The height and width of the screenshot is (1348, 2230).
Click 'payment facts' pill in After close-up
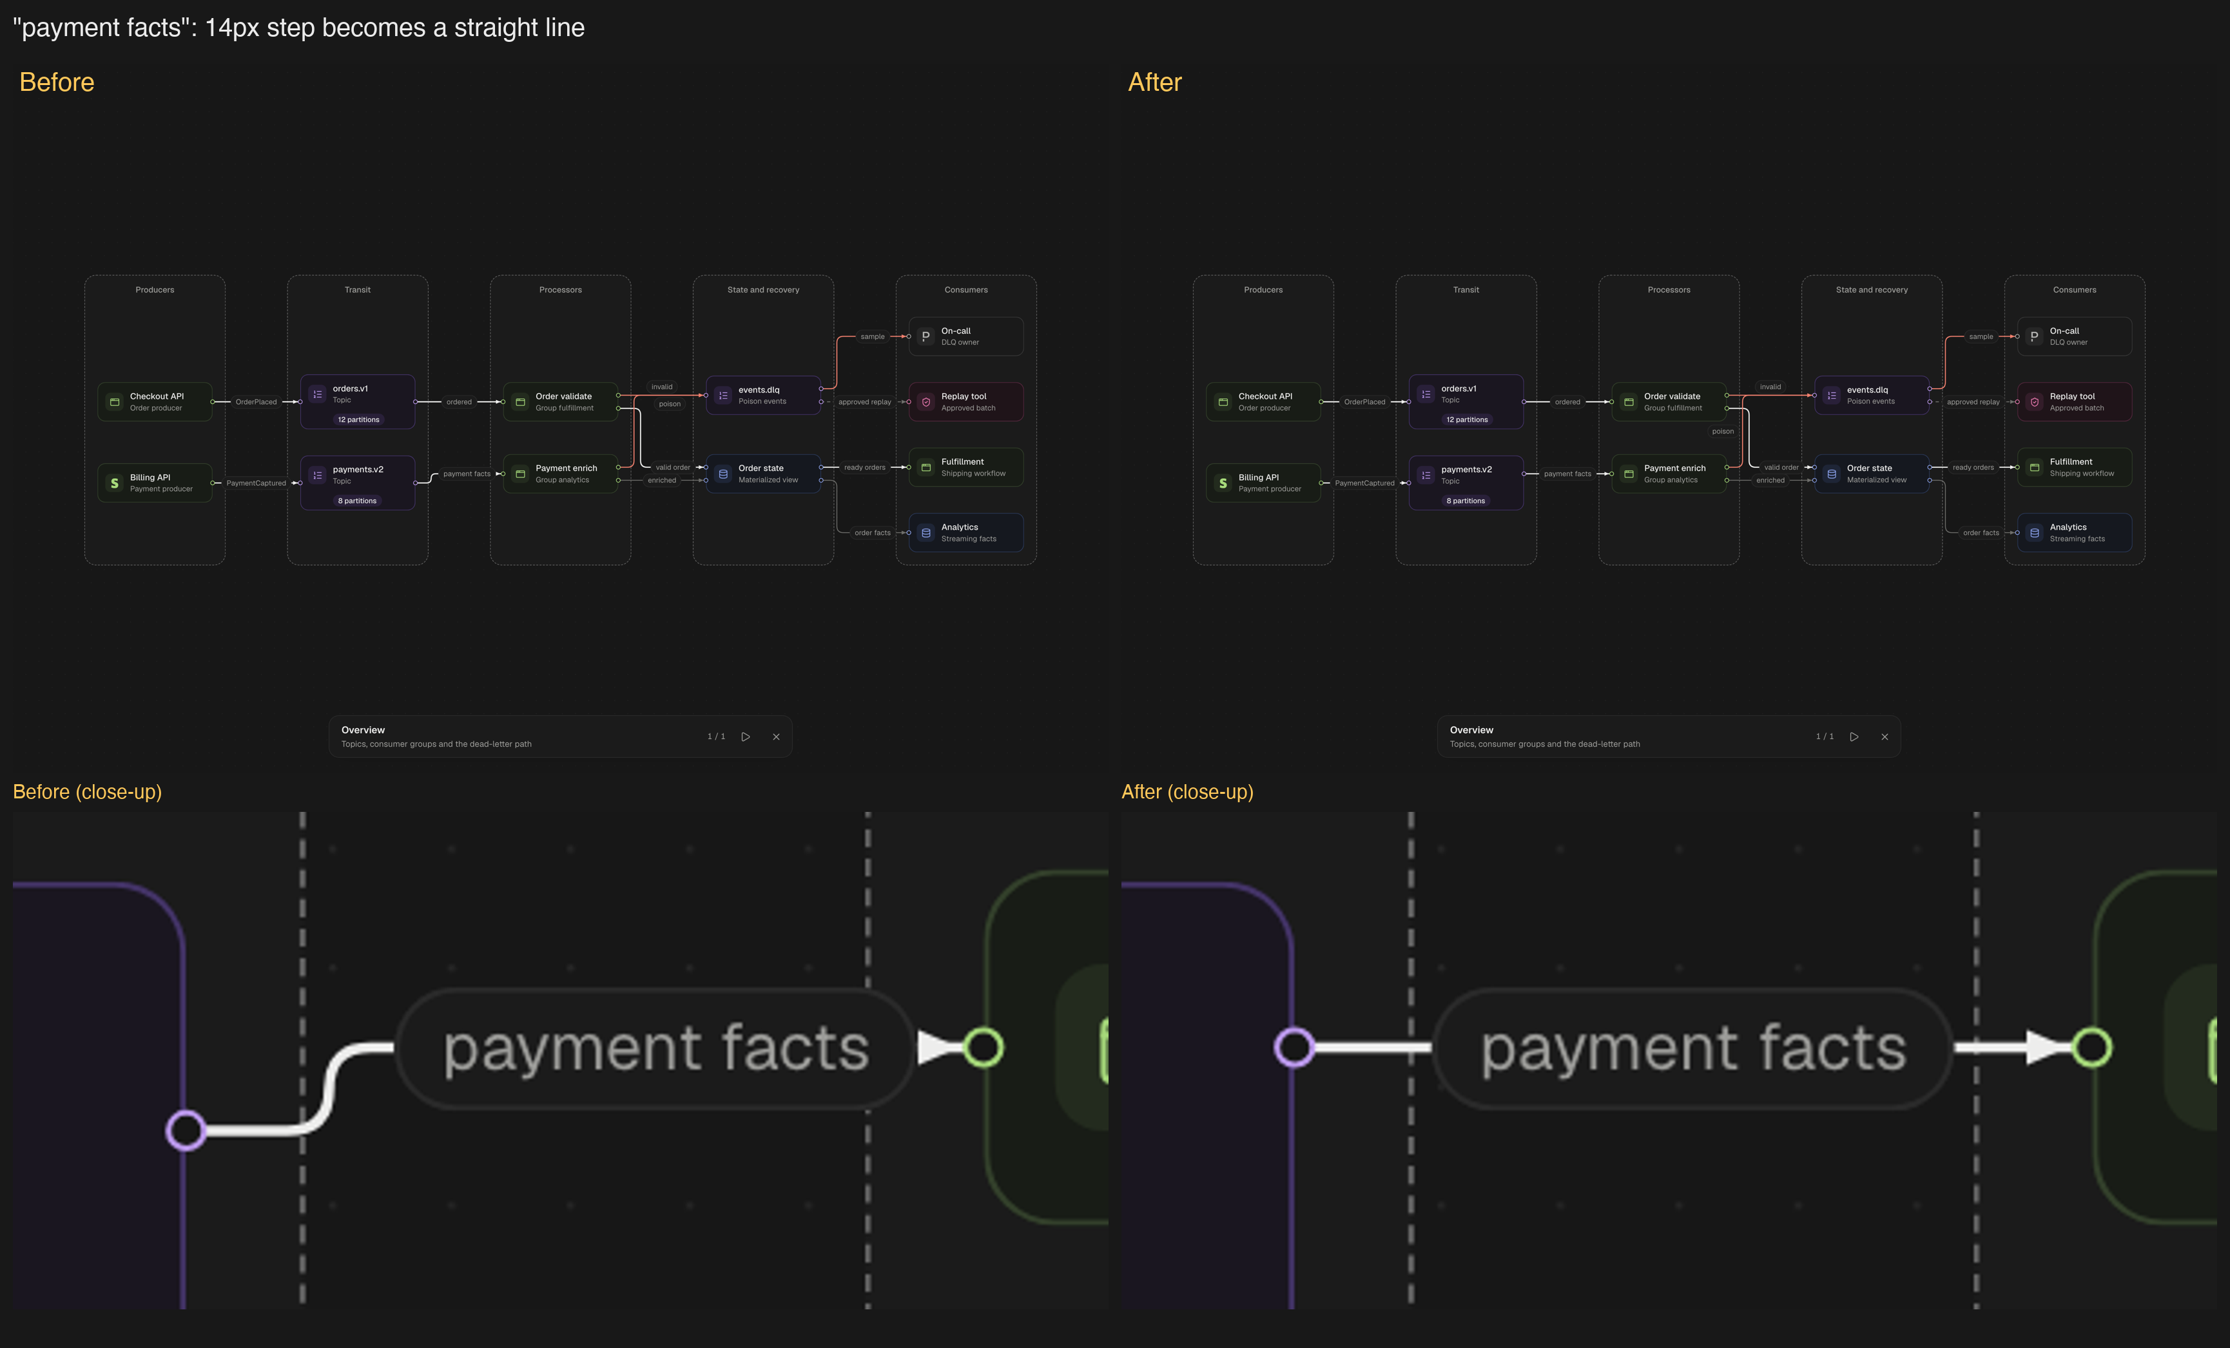click(1692, 1048)
